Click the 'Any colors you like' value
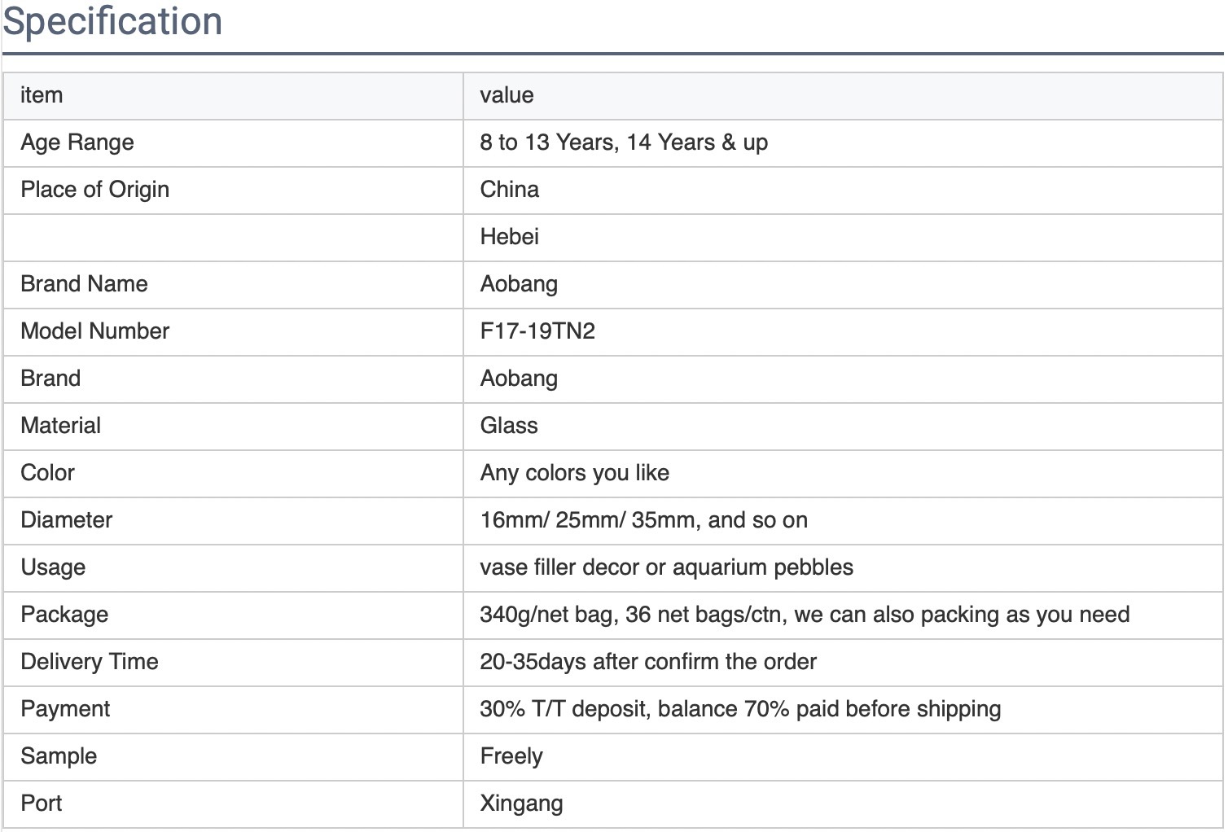 (x=575, y=473)
